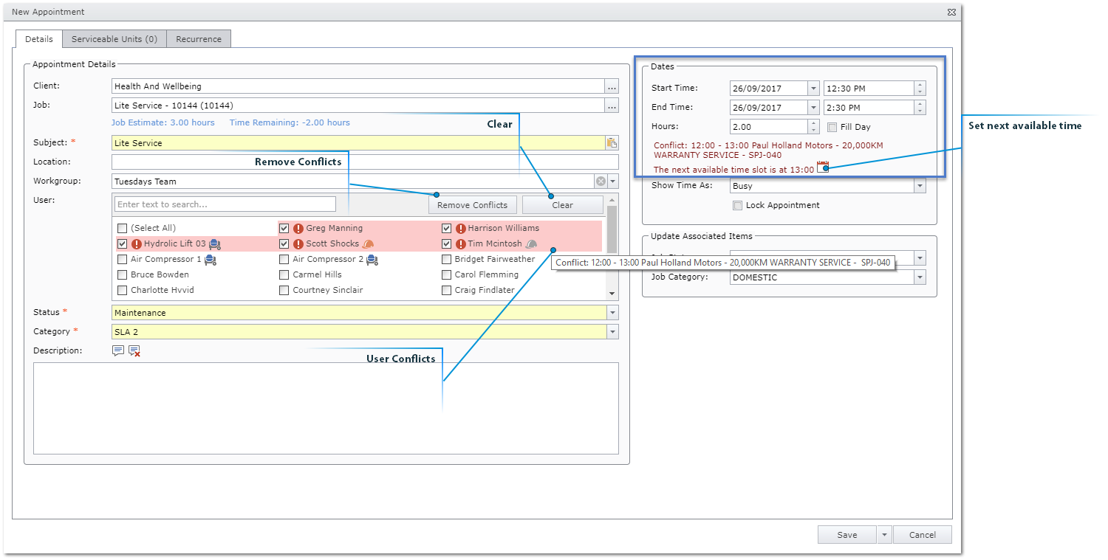The width and height of the screenshot is (1108, 560).
Task: Enable the Fill Day checkbox
Action: [832, 127]
